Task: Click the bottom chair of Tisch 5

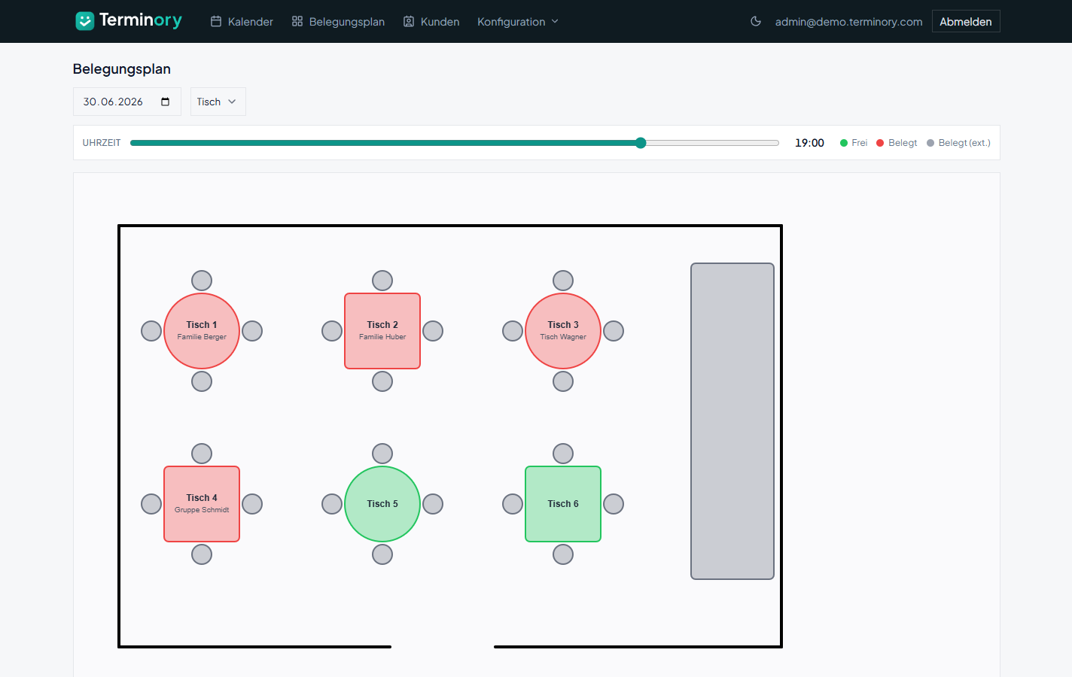Action: click(382, 554)
